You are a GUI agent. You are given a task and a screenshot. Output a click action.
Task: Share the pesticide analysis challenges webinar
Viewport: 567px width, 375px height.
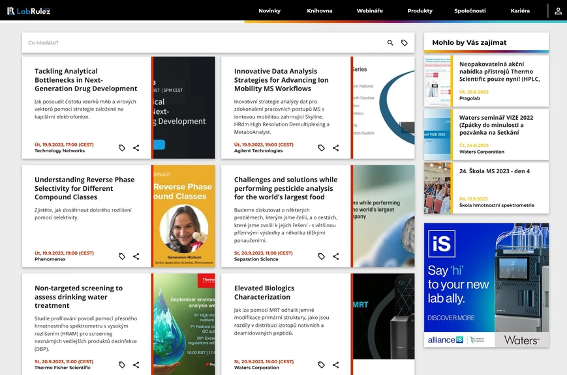click(x=335, y=257)
